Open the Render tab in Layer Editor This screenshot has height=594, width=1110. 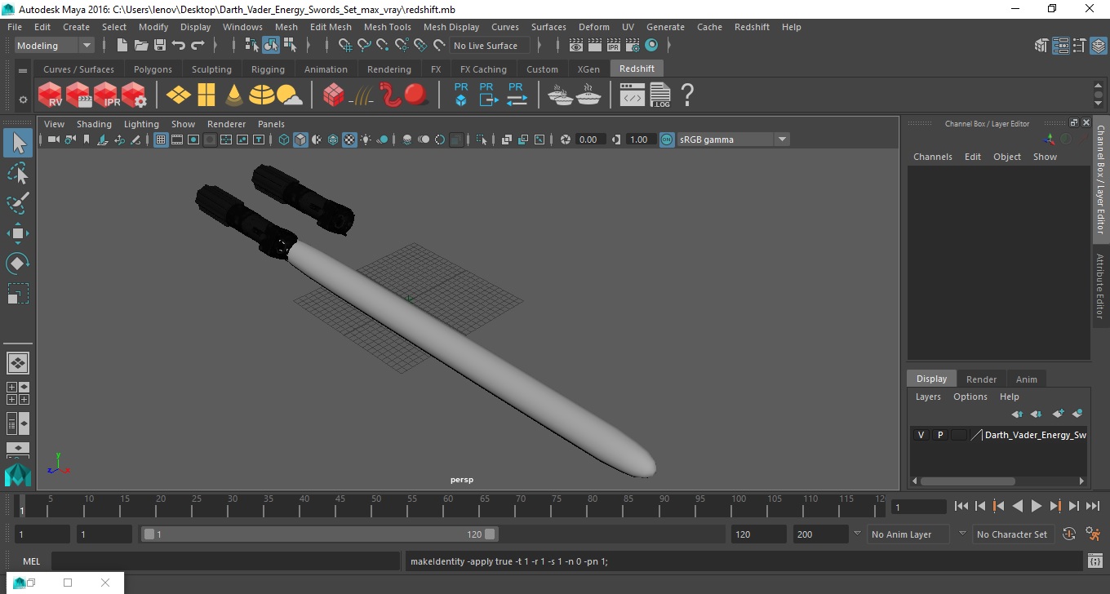pos(981,379)
